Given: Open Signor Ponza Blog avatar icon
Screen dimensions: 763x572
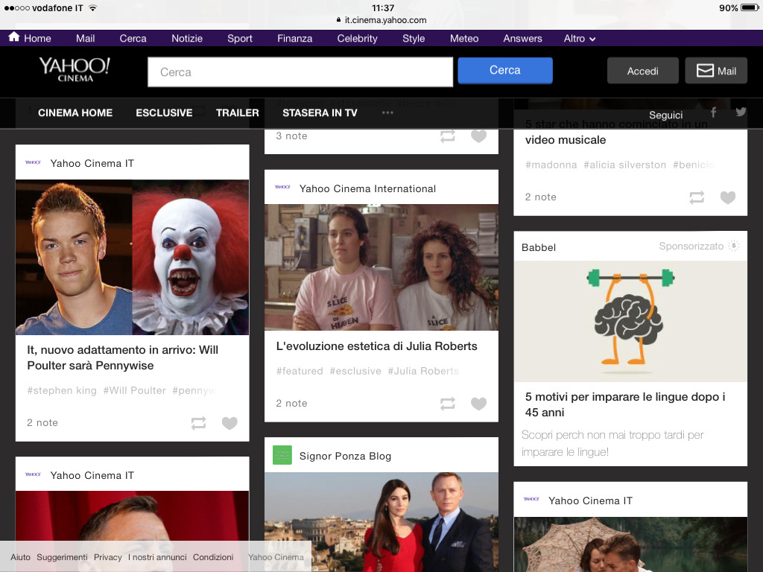Looking at the screenshot, I should coord(282,455).
